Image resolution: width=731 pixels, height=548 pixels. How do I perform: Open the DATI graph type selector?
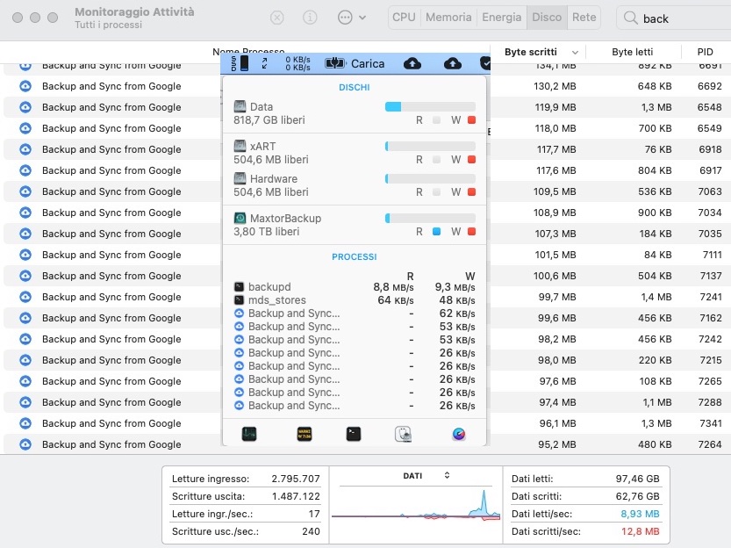point(447,475)
